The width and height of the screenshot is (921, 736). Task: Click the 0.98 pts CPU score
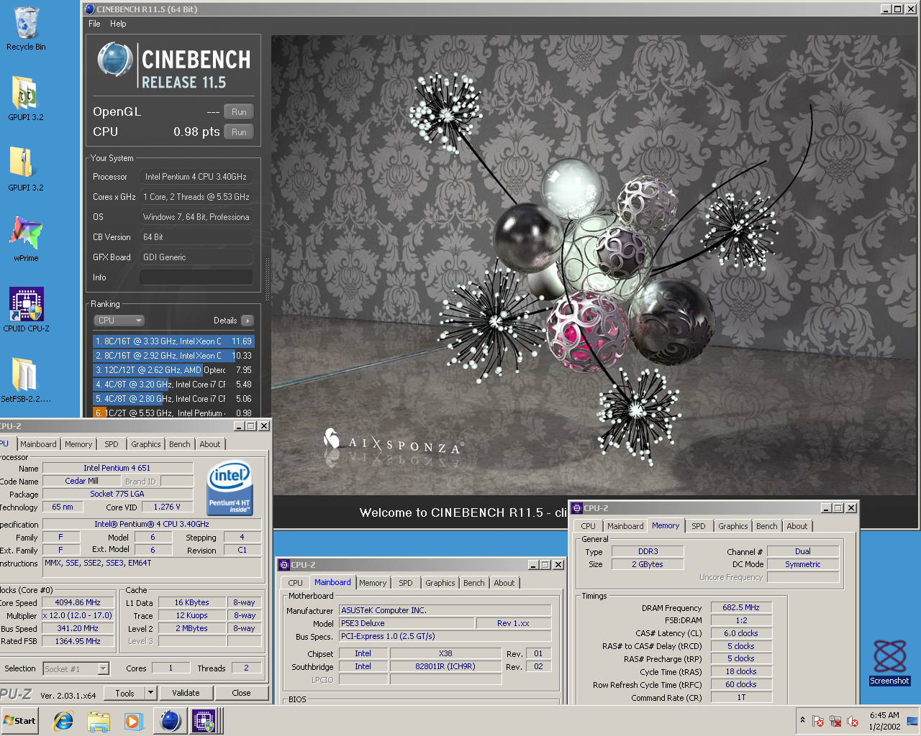196,132
